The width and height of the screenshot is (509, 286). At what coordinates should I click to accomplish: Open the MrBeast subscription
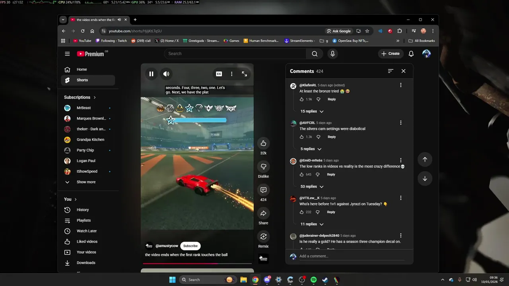coord(88,108)
